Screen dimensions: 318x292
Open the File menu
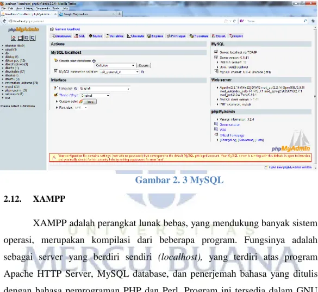coord(3,9)
